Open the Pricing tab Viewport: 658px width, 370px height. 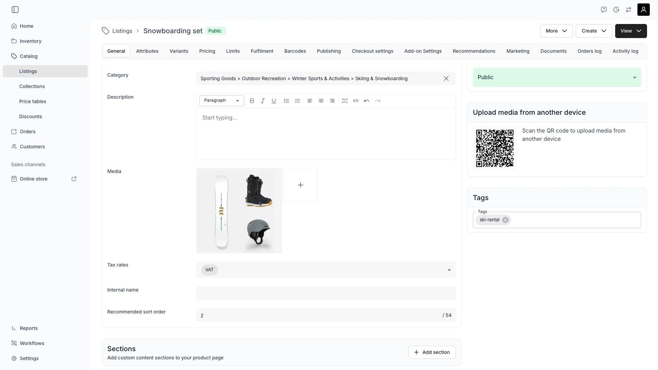pyautogui.click(x=207, y=51)
